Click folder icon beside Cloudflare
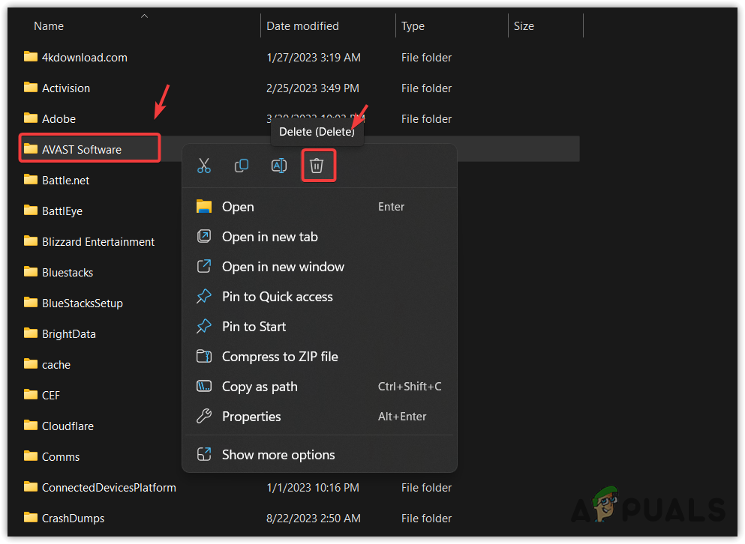This screenshot has height=544, width=745. pos(31,426)
